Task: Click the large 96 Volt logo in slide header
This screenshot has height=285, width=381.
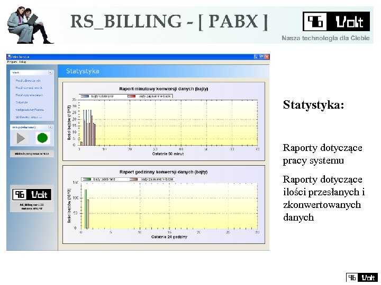Action: coord(336,22)
